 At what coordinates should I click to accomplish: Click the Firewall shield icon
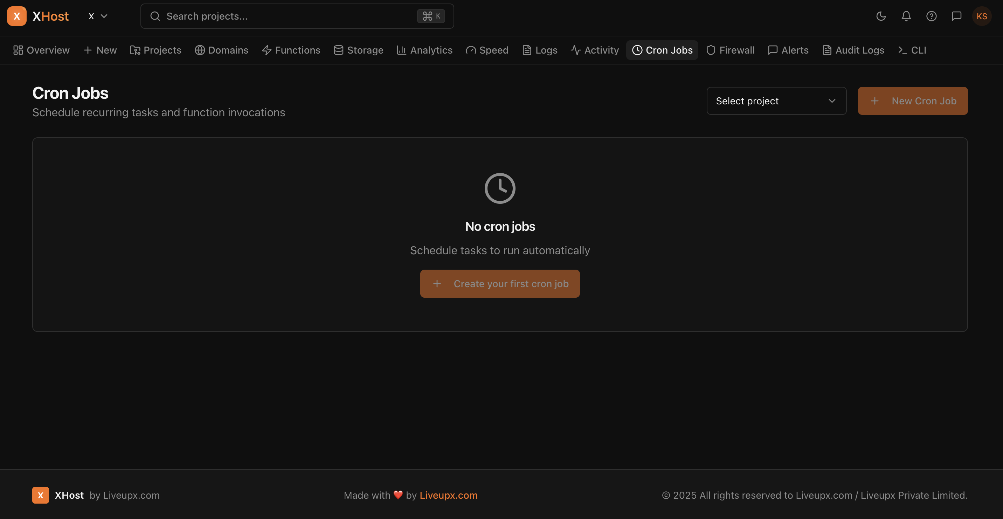711,50
